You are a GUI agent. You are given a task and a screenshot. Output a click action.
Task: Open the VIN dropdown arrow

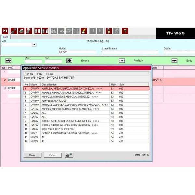tap(34, 45)
